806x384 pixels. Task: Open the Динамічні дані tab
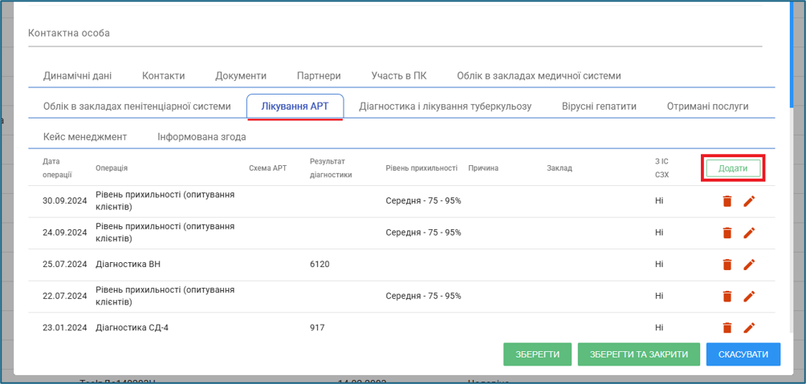pyautogui.click(x=77, y=76)
